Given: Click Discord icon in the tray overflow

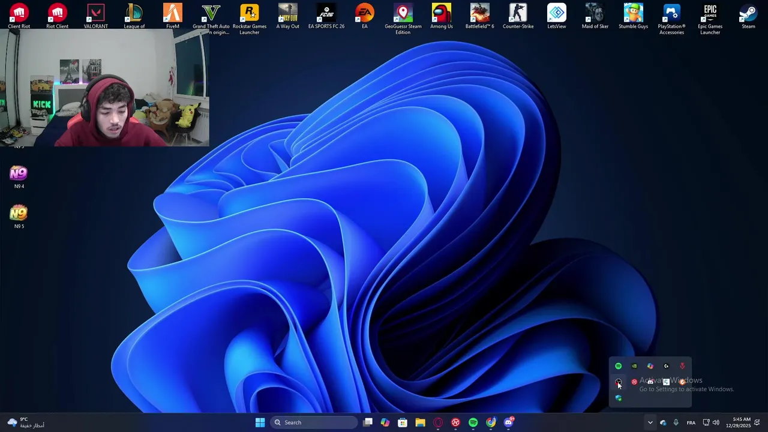Looking at the screenshot, I should [650, 382].
